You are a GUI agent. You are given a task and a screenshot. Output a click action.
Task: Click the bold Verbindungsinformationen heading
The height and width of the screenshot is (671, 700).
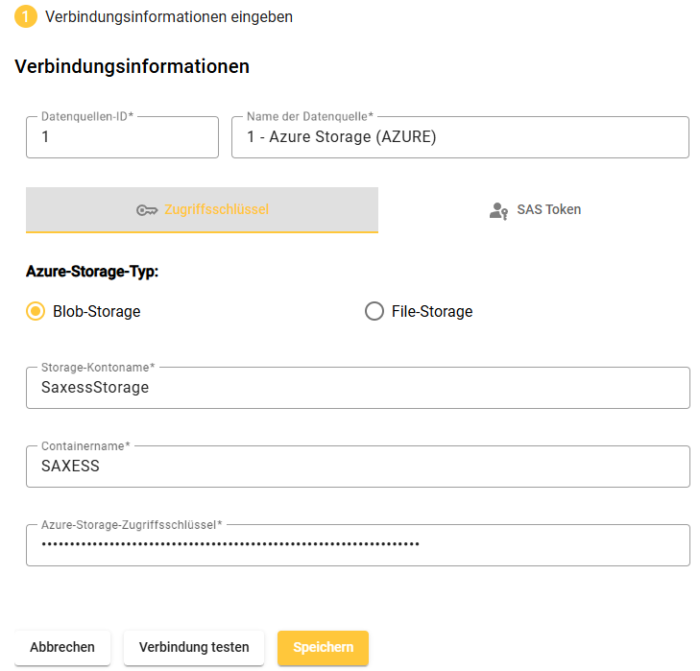pos(133,66)
